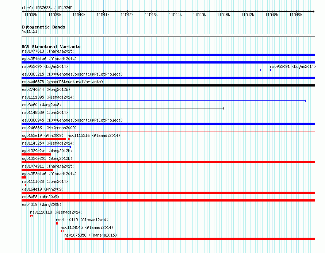Click the red dgv1329e201 variant bar

pos(36,154)
